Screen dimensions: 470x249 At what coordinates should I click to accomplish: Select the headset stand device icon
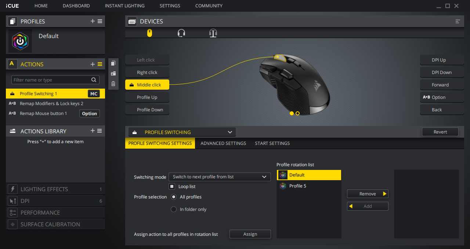pos(213,33)
